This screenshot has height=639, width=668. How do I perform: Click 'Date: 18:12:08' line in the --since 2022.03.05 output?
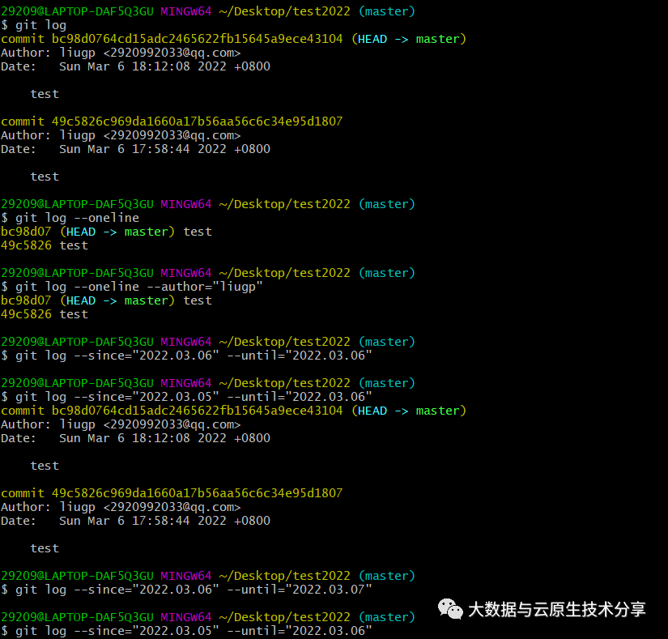pos(135,438)
